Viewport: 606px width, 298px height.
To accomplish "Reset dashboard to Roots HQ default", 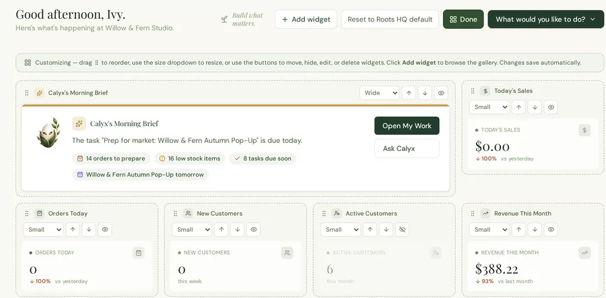I will pos(390,20).
